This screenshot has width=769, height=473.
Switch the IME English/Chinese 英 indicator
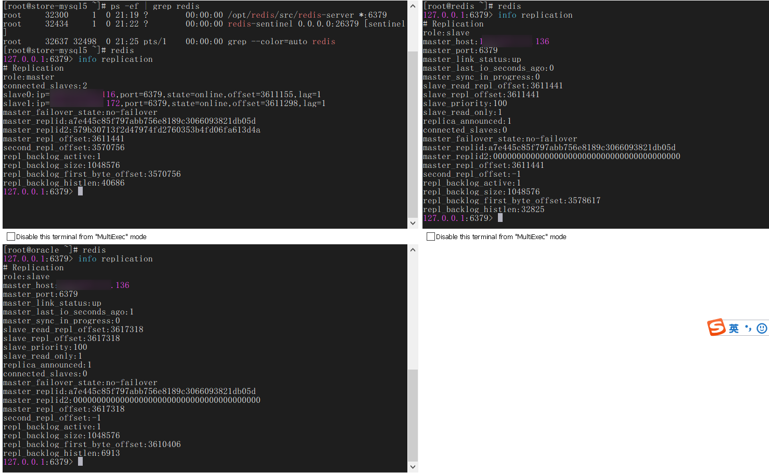pyautogui.click(x=734, y=329)
